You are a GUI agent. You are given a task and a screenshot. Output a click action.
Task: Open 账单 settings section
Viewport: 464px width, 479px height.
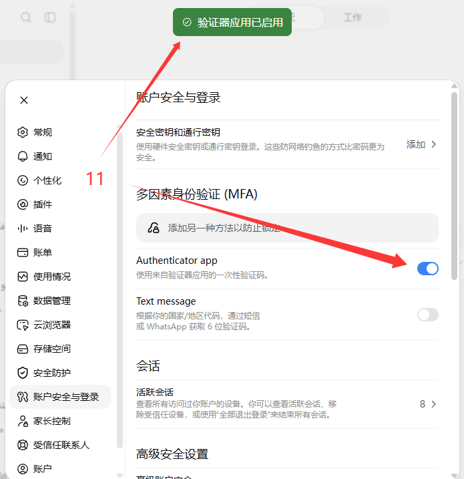(60, 253)
